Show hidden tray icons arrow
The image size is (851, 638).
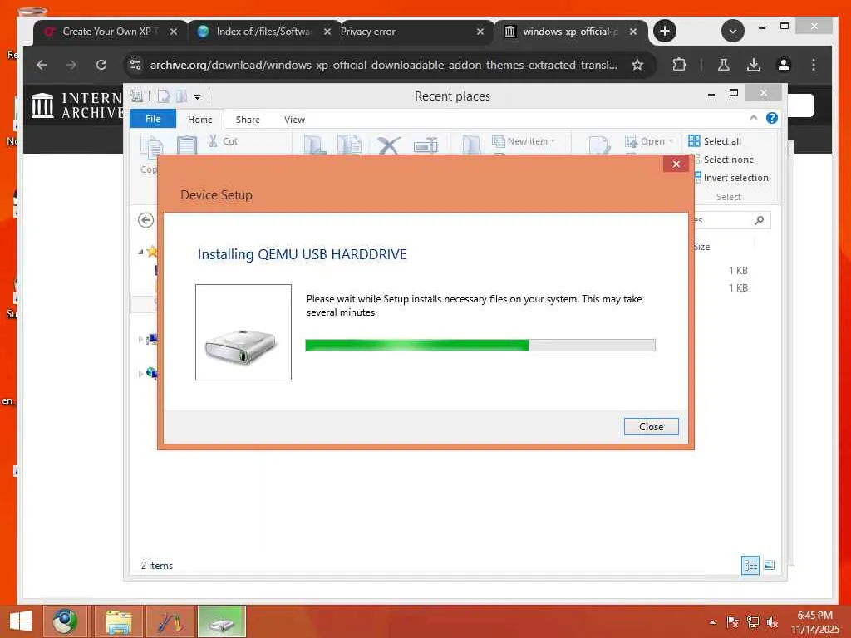click(712, 622)
